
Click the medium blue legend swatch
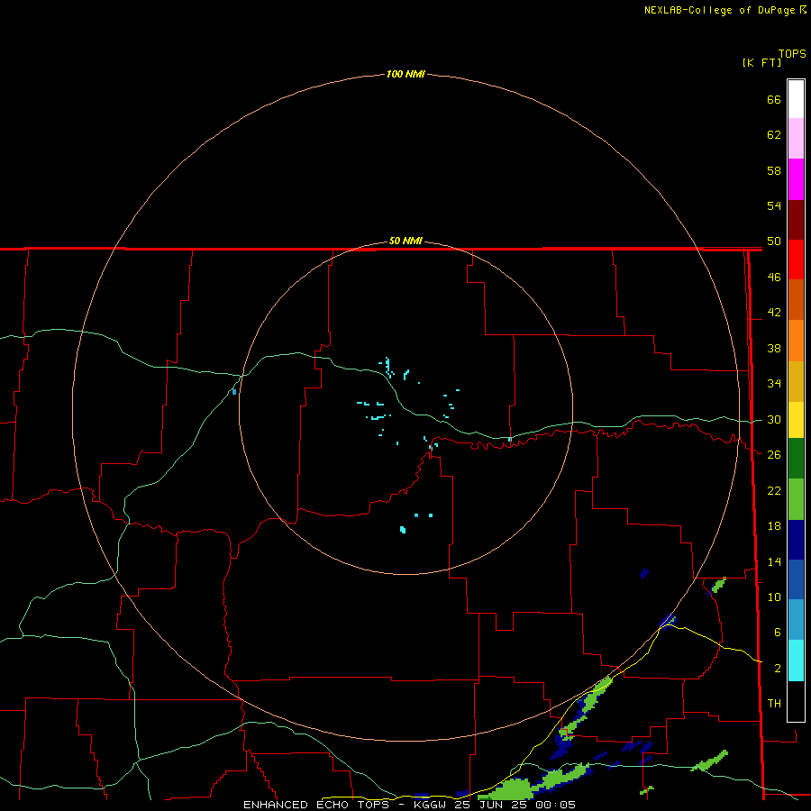point(796,579)
